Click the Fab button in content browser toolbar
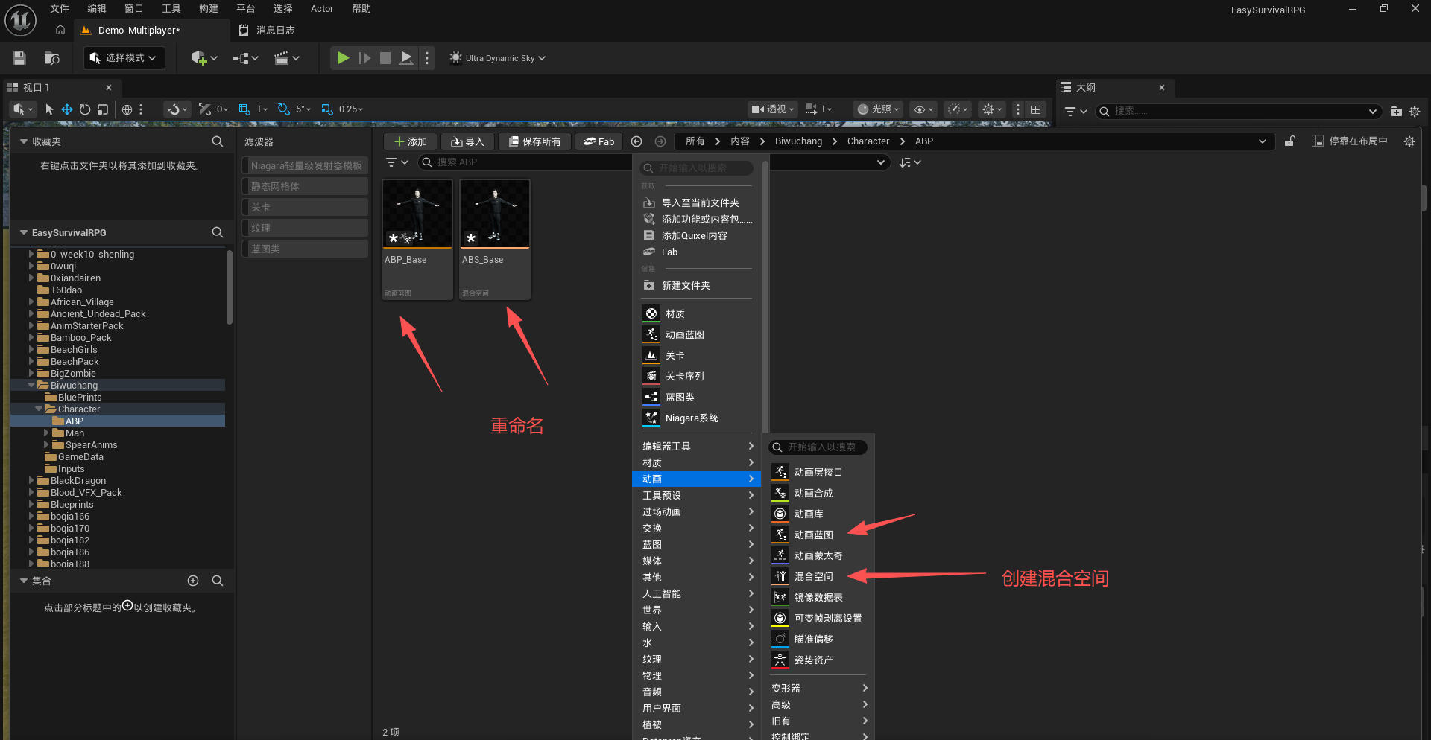 tap(598, 141)
